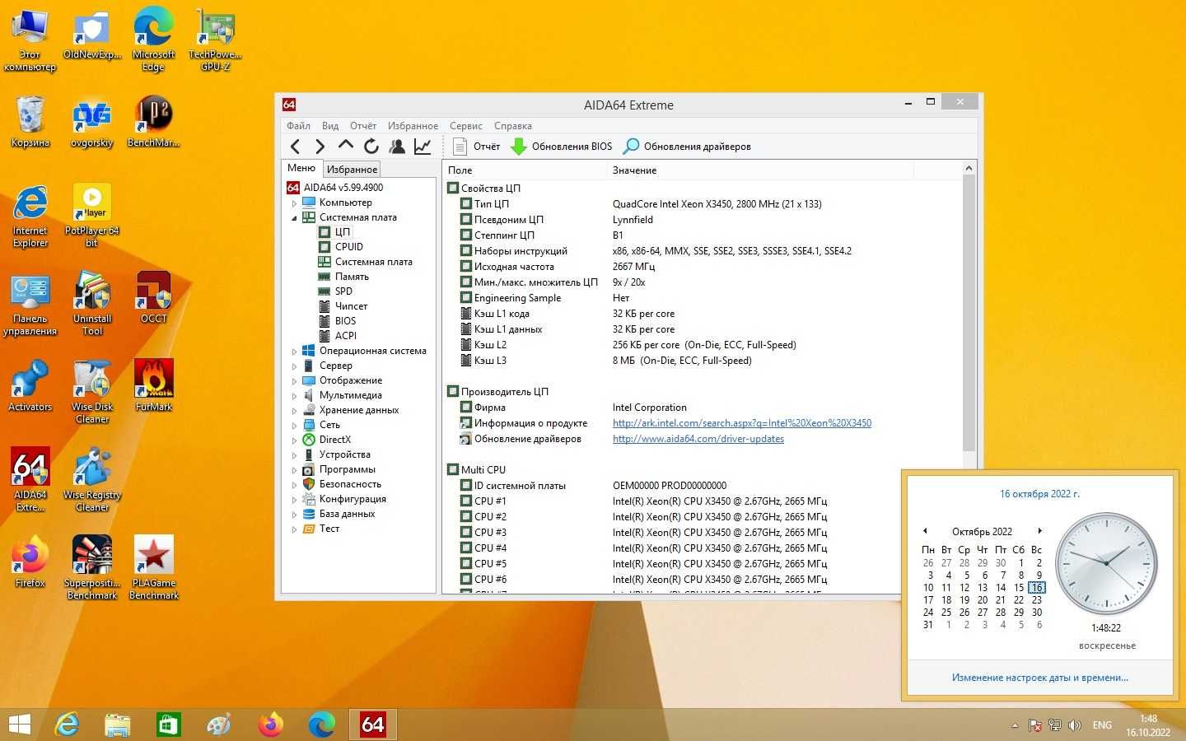
Task: Open Firefox from the taskbar
Action: click(270, 725)
